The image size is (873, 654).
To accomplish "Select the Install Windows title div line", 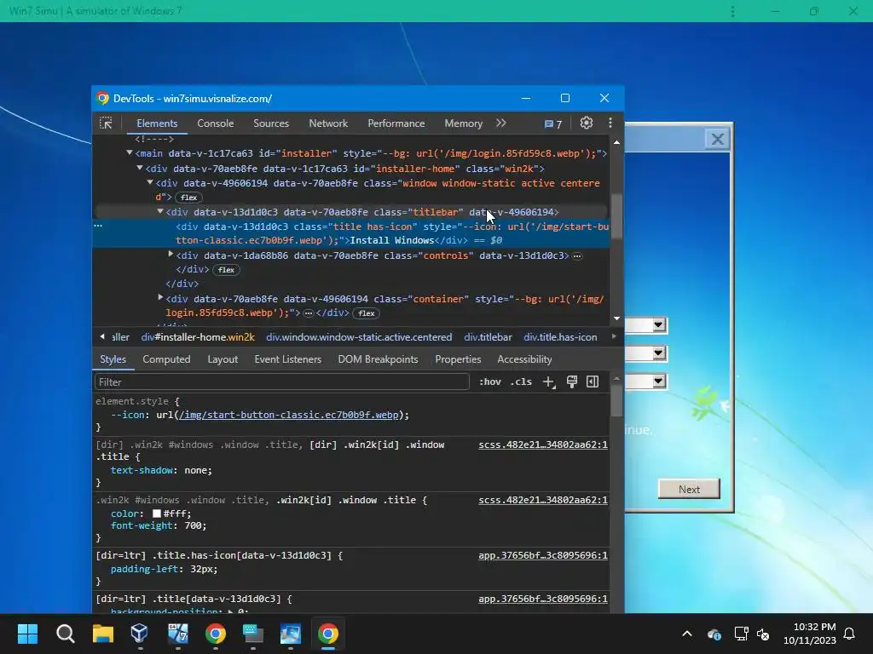I will (x=350, y=233).
